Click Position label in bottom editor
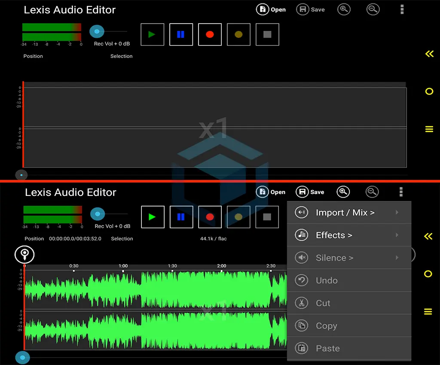This screenshot has width=440, height=365. 34,239
